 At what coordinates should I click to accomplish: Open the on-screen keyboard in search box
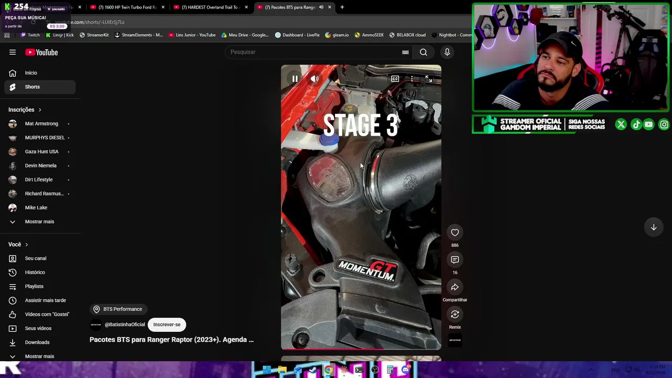pyautogui.click(x=405, y=52)
